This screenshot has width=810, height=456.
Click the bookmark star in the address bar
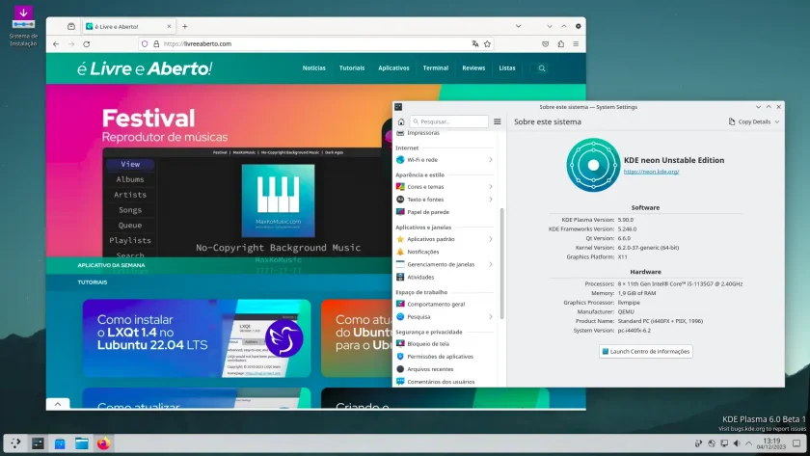487,44
